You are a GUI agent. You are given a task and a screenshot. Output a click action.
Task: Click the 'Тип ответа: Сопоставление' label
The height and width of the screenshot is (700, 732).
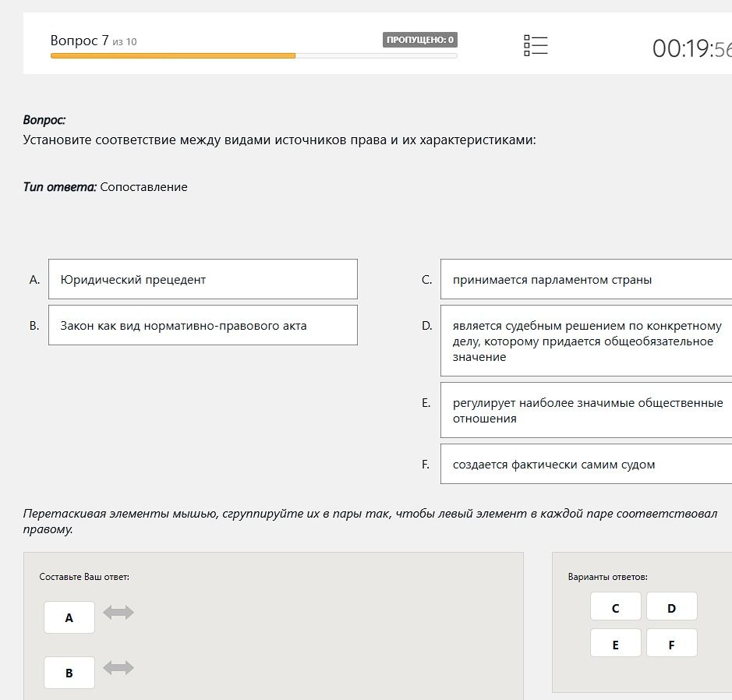pos(105,186)
